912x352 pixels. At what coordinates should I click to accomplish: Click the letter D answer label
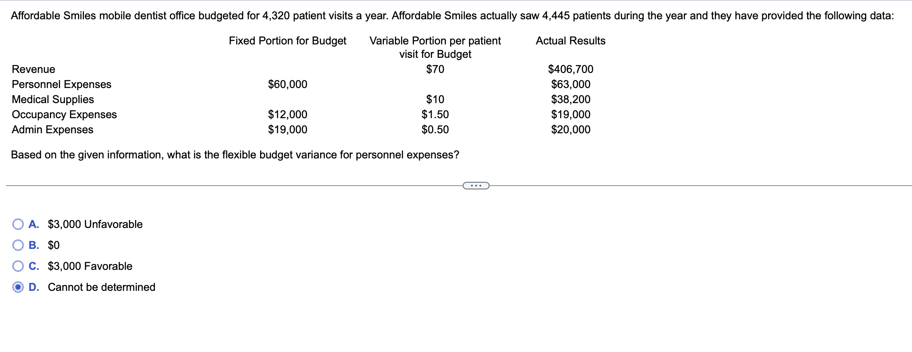point(35,287)
